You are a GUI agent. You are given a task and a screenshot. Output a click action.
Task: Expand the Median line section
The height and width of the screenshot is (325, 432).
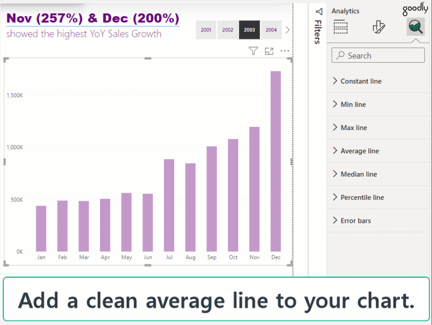(359, 174)
